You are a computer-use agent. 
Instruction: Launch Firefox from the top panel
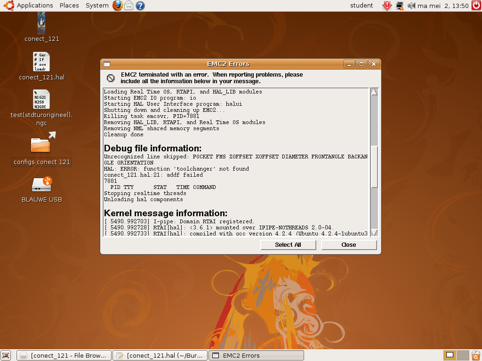pos(117,6)
